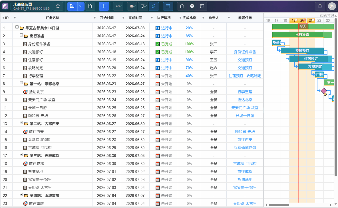338x208 pixels.
Task: Open notifications bell icon
Action: tap(320, 6)
